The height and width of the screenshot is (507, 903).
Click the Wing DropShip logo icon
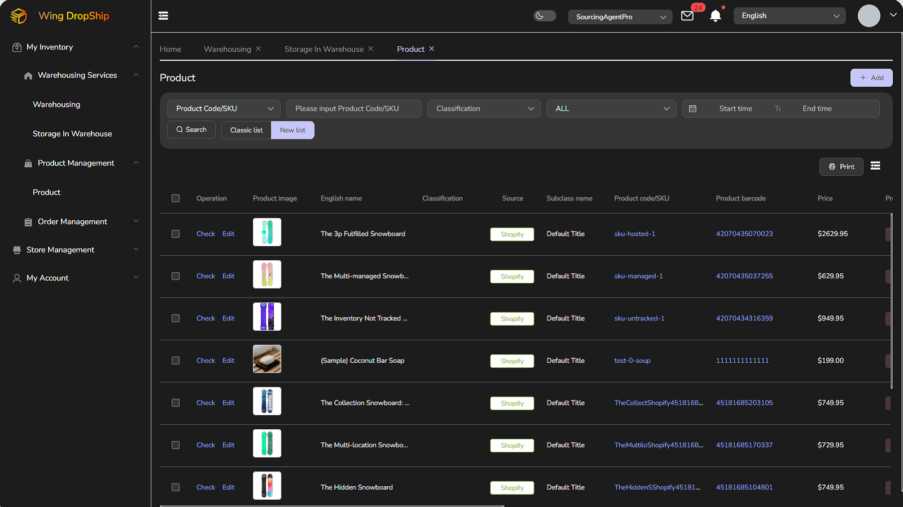click(19, 16)
